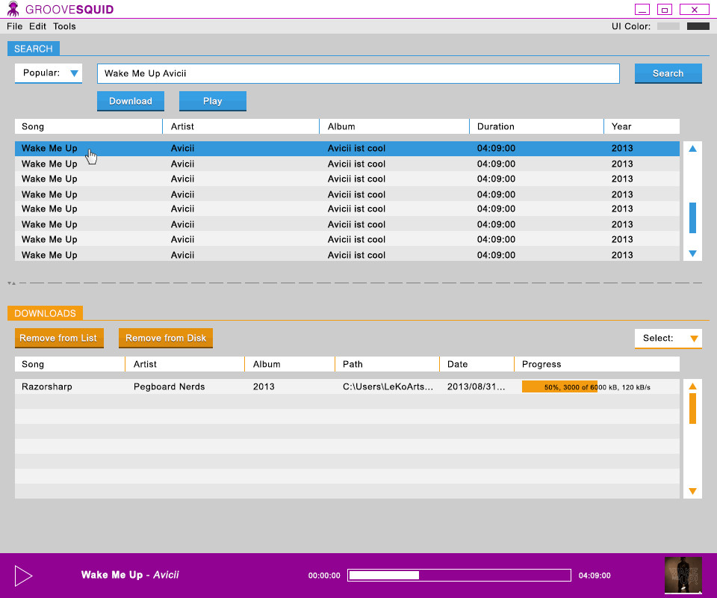Sort downloads by Song column header
717x598 pixels.
[69, 364]
